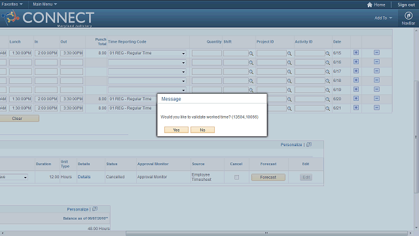419x236 pixels.
Task: Click the Quantity field for 6/15
Action: [207, 53]
